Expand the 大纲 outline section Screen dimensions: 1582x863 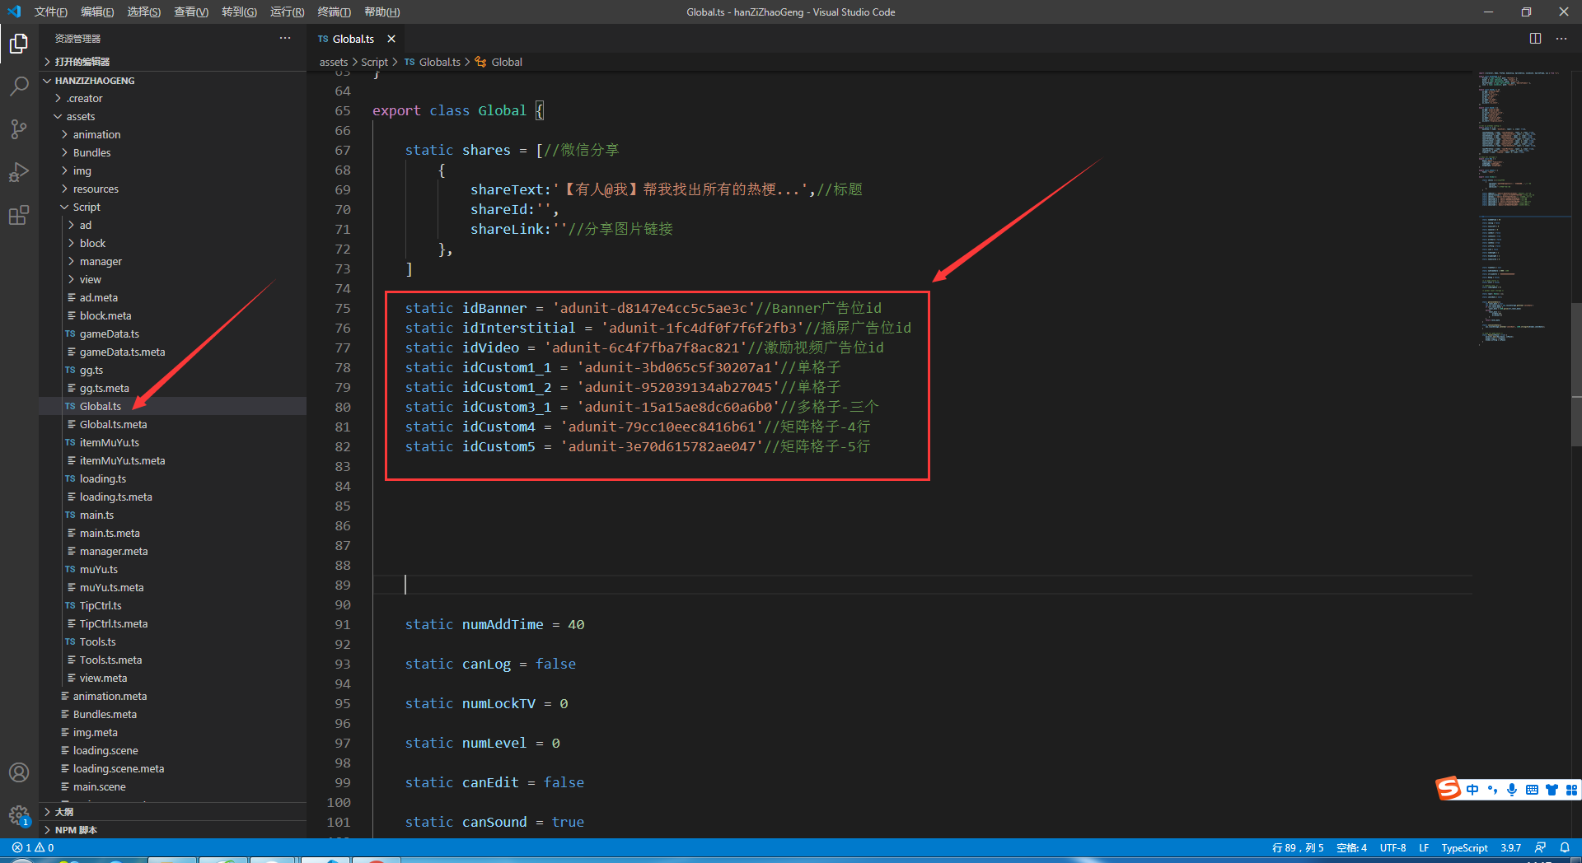point(173,812)
